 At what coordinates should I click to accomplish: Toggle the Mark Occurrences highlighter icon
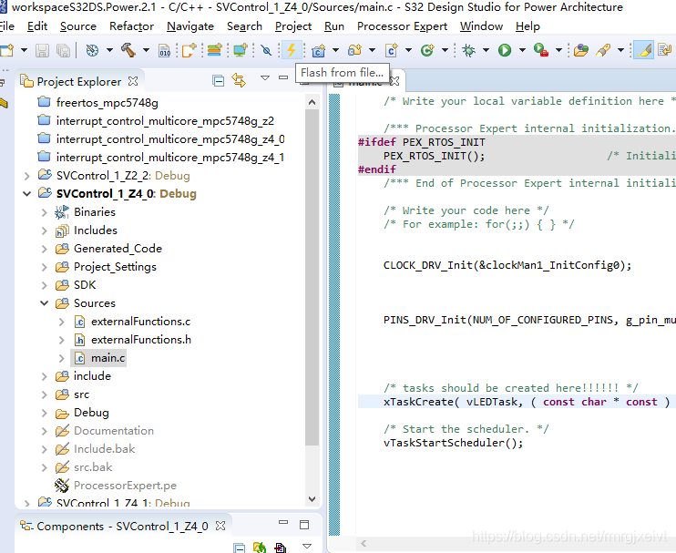644,50
